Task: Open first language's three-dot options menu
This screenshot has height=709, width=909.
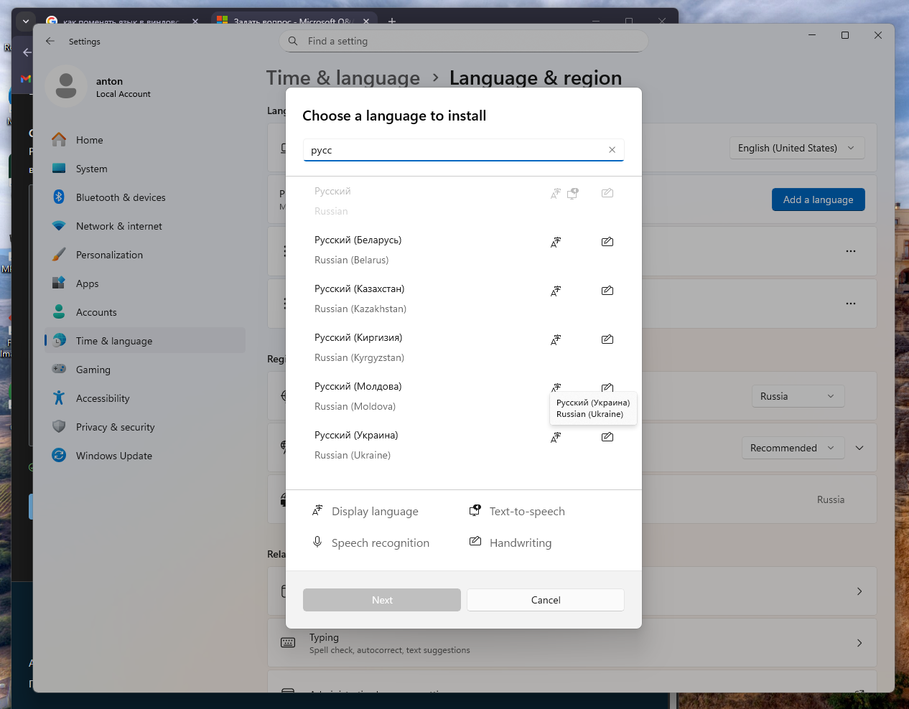Action: click(x=851, y=251)
